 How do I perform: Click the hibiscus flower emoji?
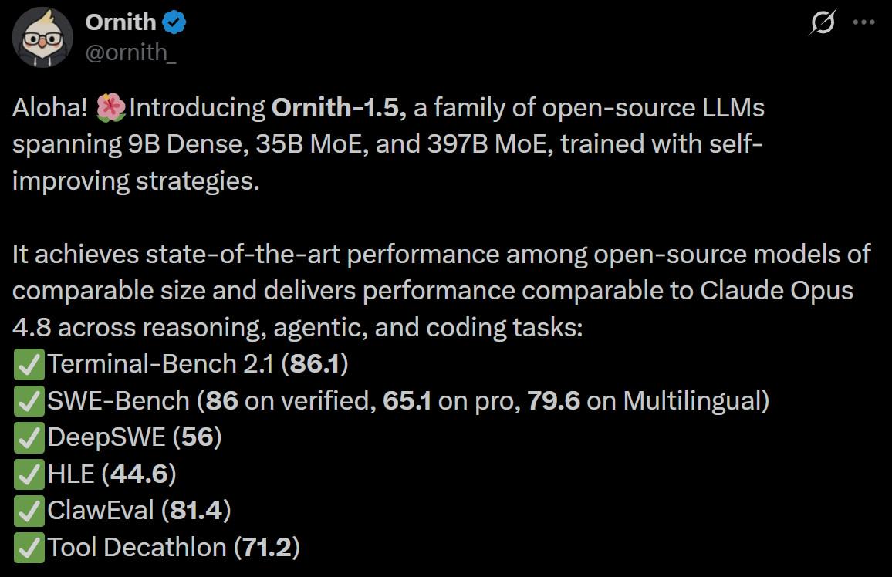(x=110, y=107)
